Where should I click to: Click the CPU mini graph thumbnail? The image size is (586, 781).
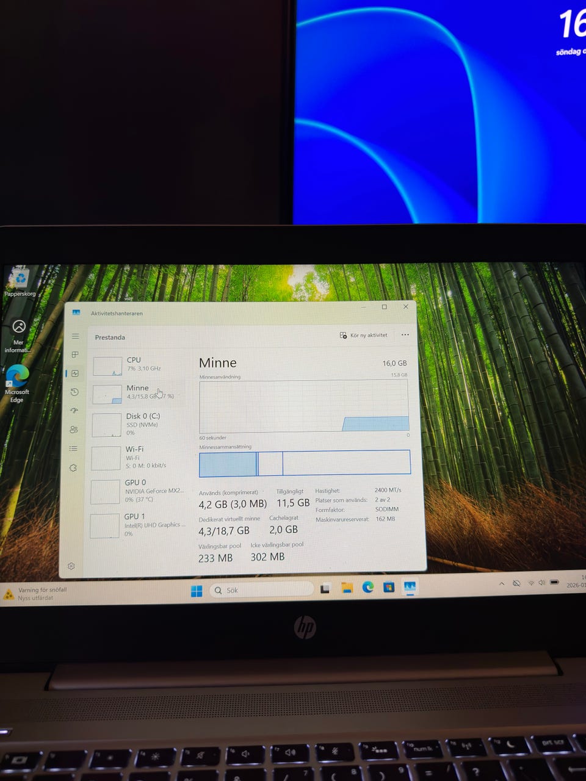107,366
